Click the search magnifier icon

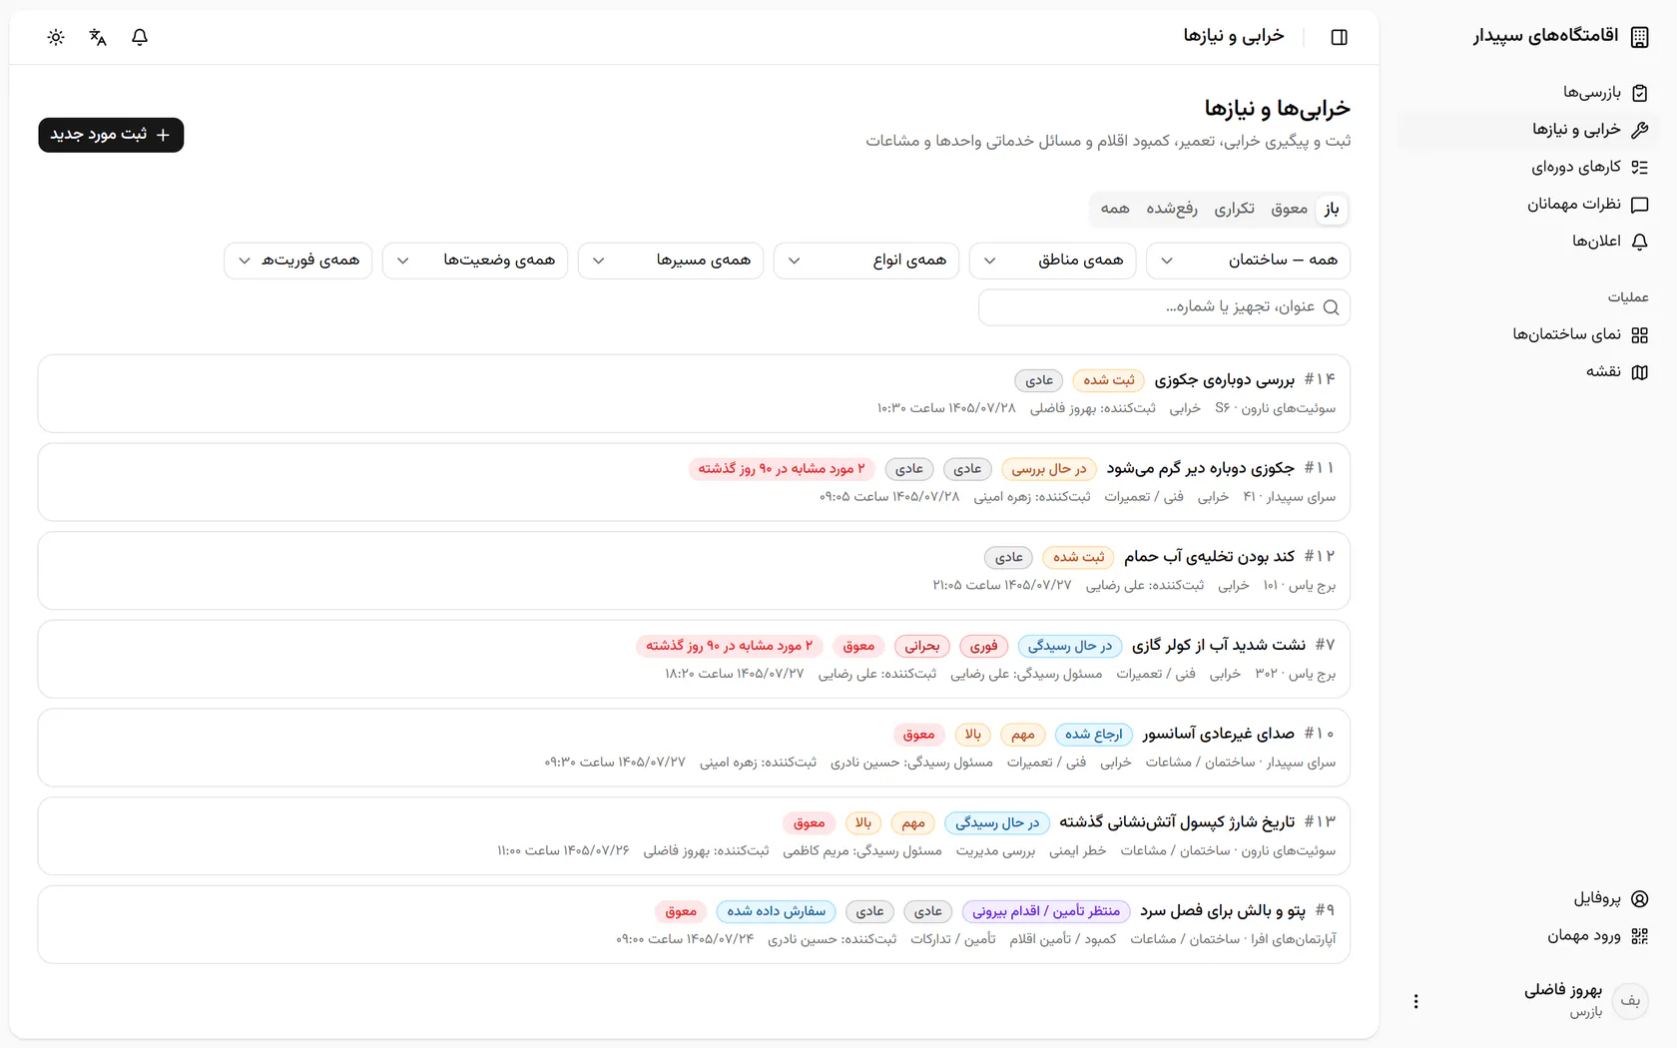[x=1331, y=307]
